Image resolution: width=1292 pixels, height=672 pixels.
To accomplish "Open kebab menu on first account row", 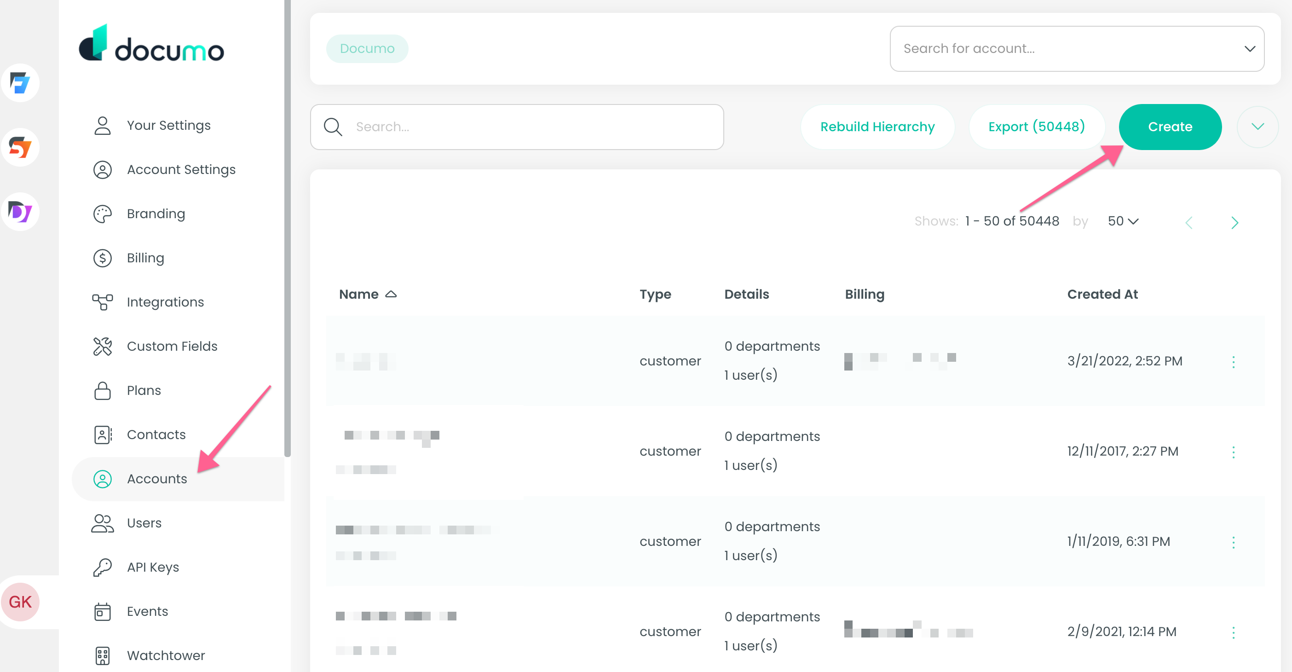I will click(x=1234, y=361).
